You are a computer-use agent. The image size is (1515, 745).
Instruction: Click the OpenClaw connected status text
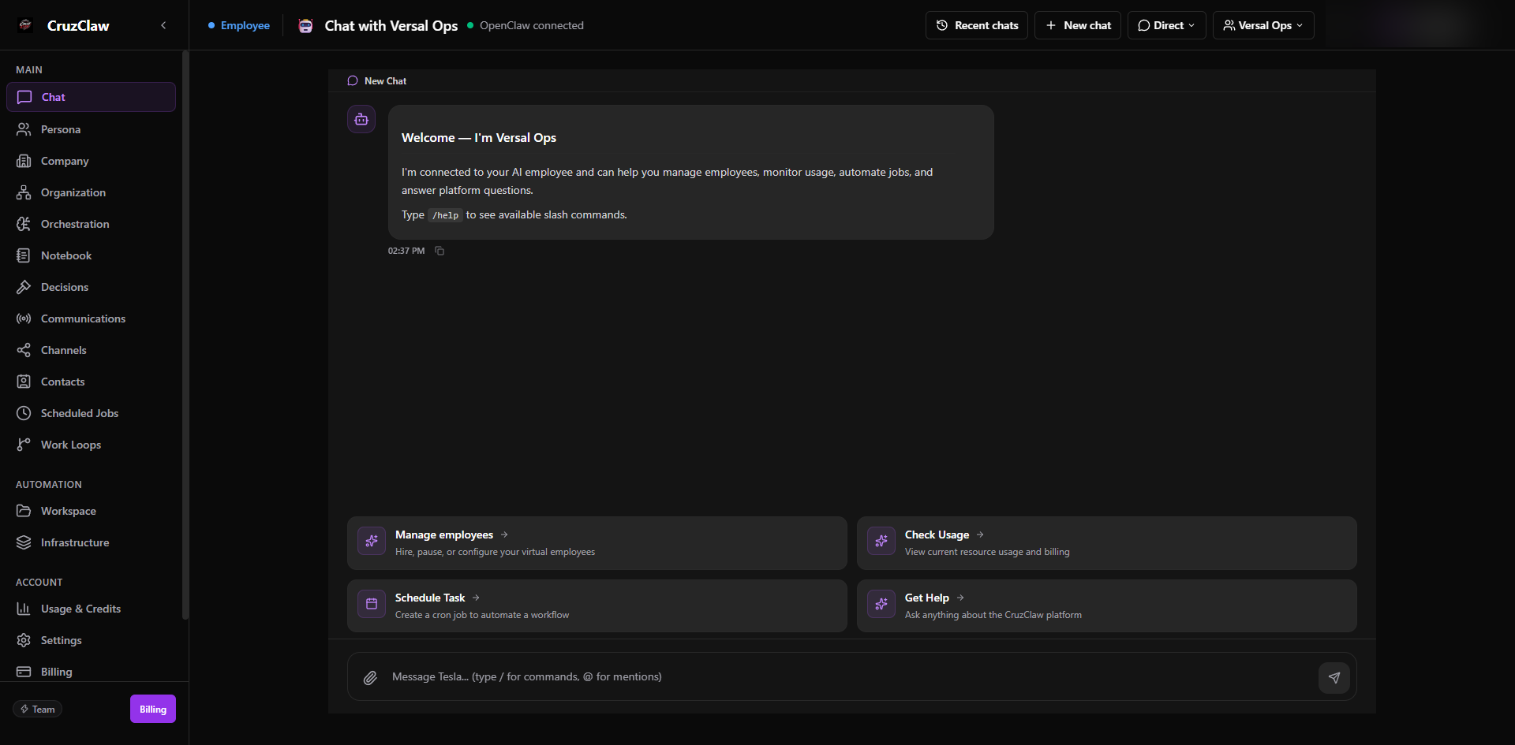tap(532, 25)
